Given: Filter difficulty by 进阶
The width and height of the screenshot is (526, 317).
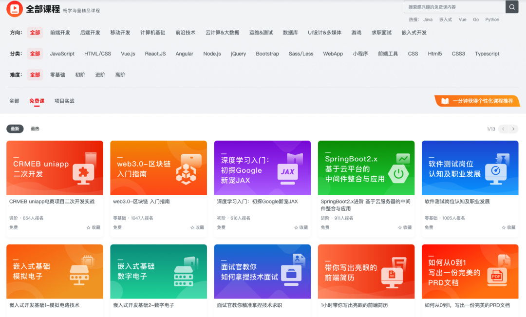Looking at the screenshot, I should 100,75.
